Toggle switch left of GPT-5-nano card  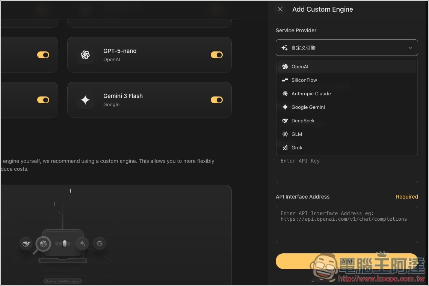(43, 55)
